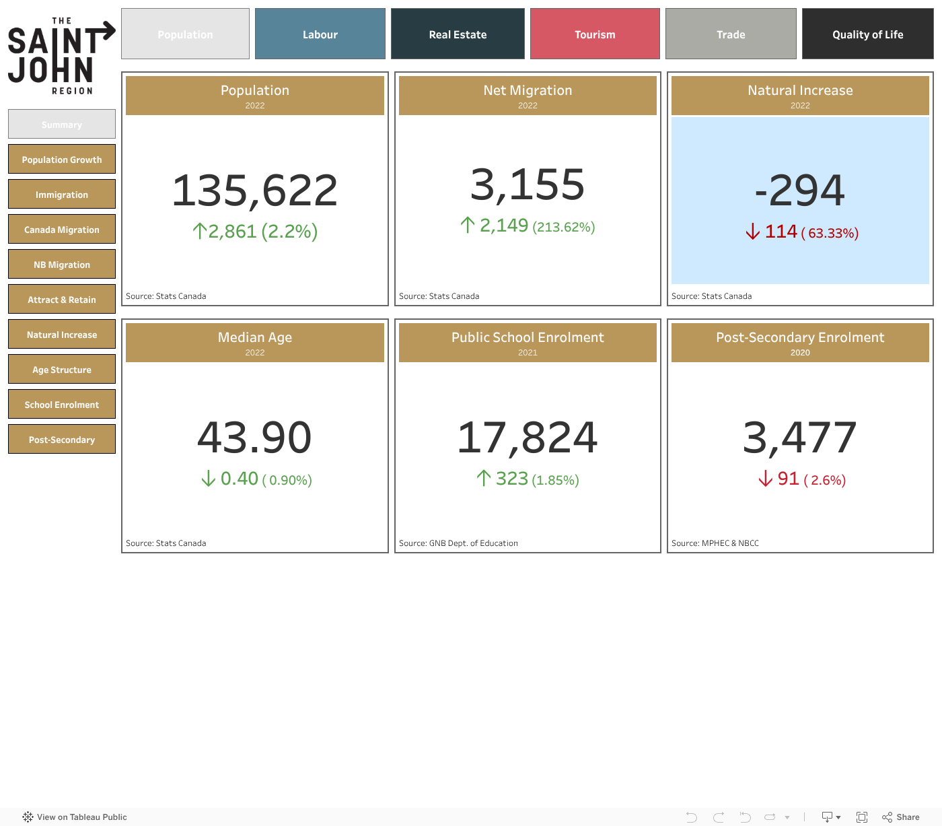Open the Age Structure page

(x=62, y=369)
